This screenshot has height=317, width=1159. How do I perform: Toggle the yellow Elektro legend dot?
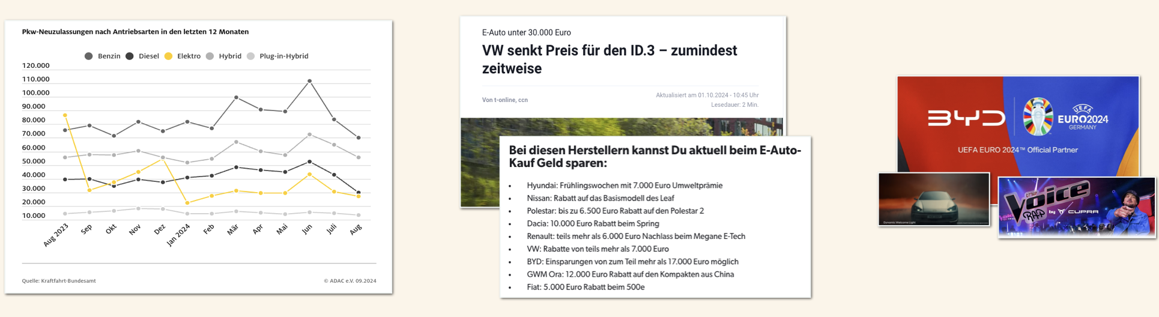pos(169,56)
